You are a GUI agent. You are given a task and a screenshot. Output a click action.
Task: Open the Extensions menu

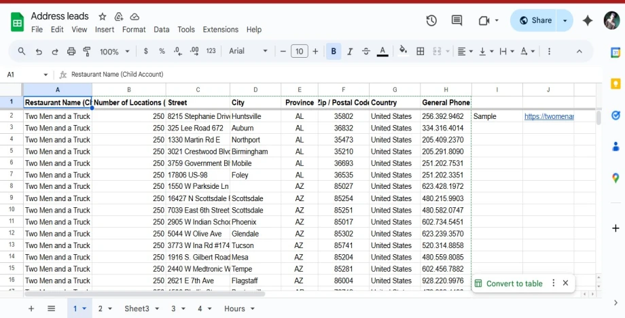pyautogui.click(x=220, y=29)
